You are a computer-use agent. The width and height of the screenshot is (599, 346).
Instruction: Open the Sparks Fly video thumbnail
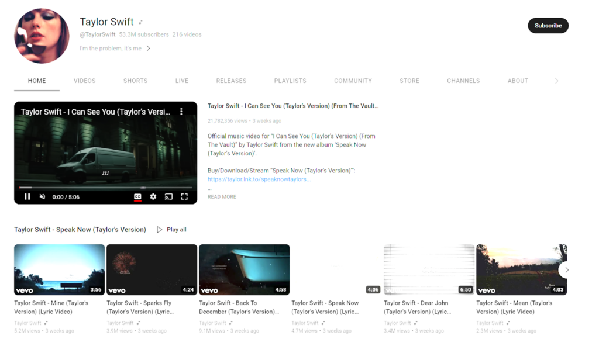(152, 269)
